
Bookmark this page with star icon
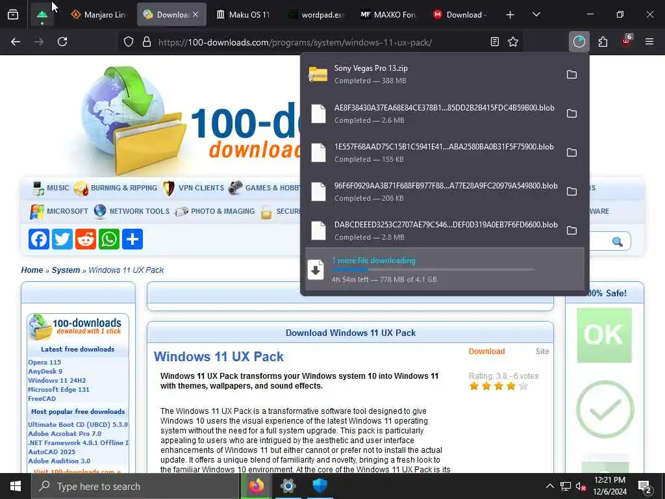pos(513,42)
